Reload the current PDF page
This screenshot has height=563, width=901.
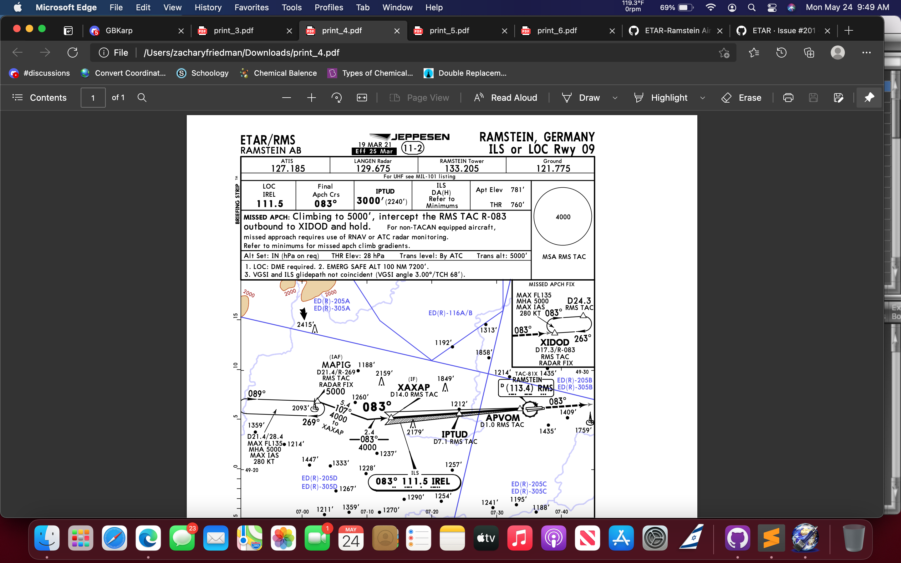[x=73, y=53]
